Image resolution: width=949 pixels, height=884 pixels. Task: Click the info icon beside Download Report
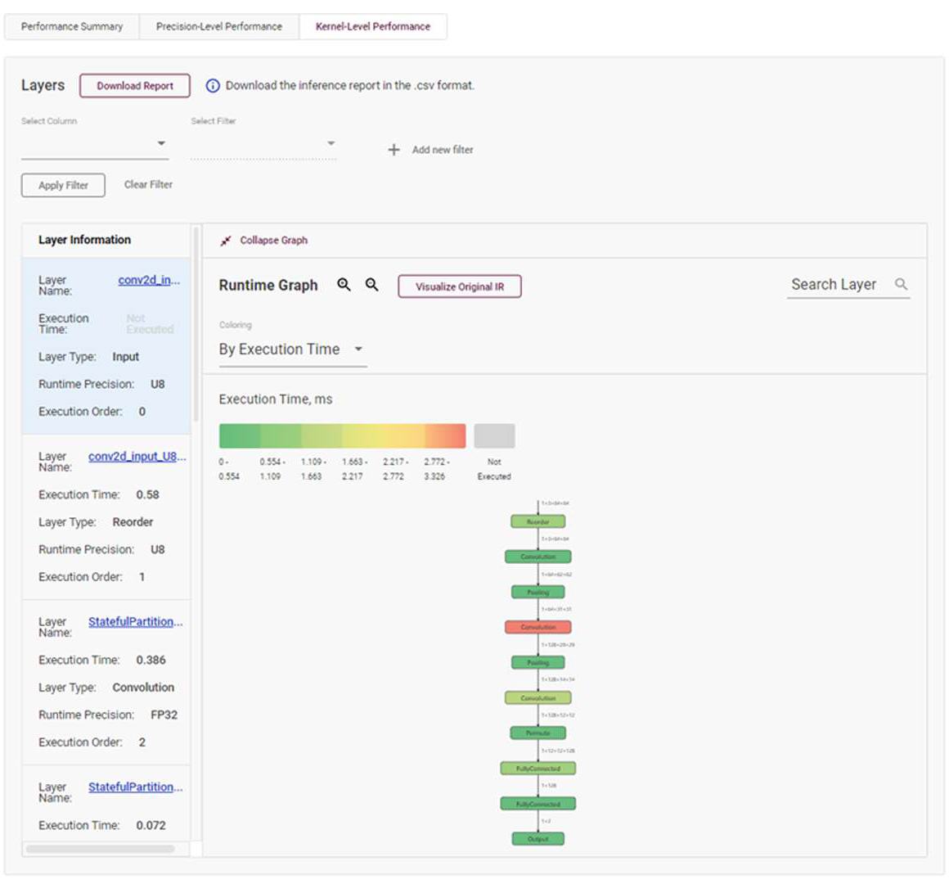[213, 86]
